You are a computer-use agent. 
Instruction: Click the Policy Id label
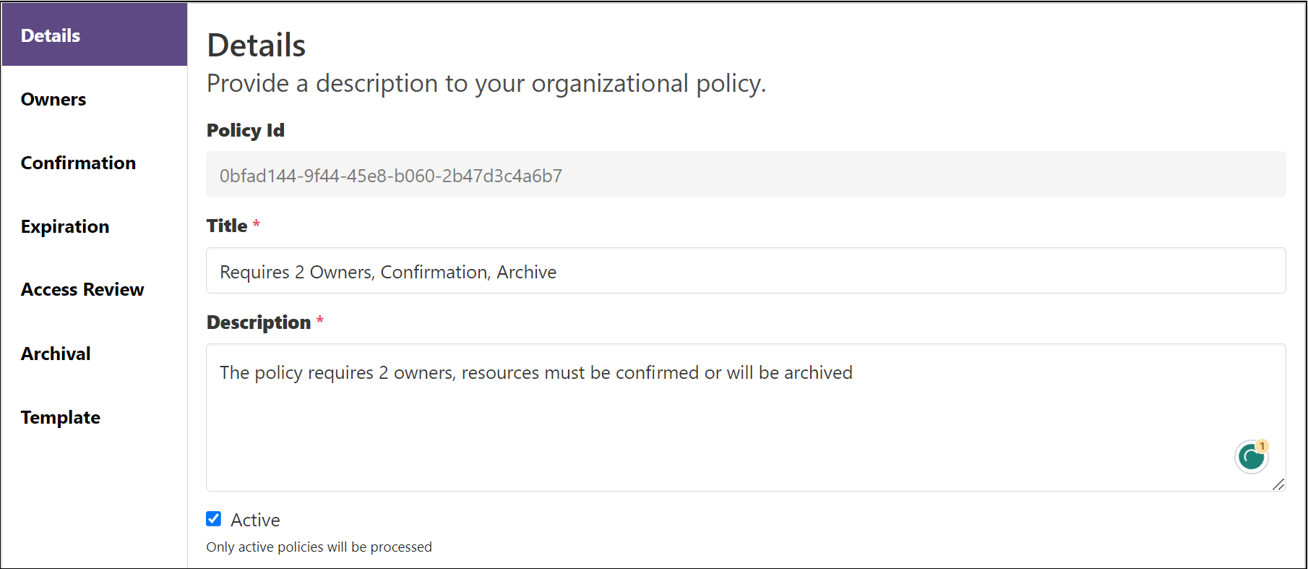tap(246, 131)
